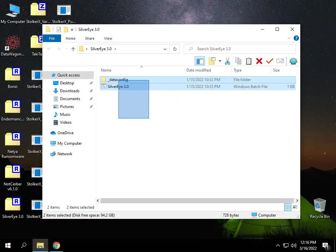Click the Forward navigation arrow
The height and width of the screenshot is (252, 336).
click(x=58, y=49)
